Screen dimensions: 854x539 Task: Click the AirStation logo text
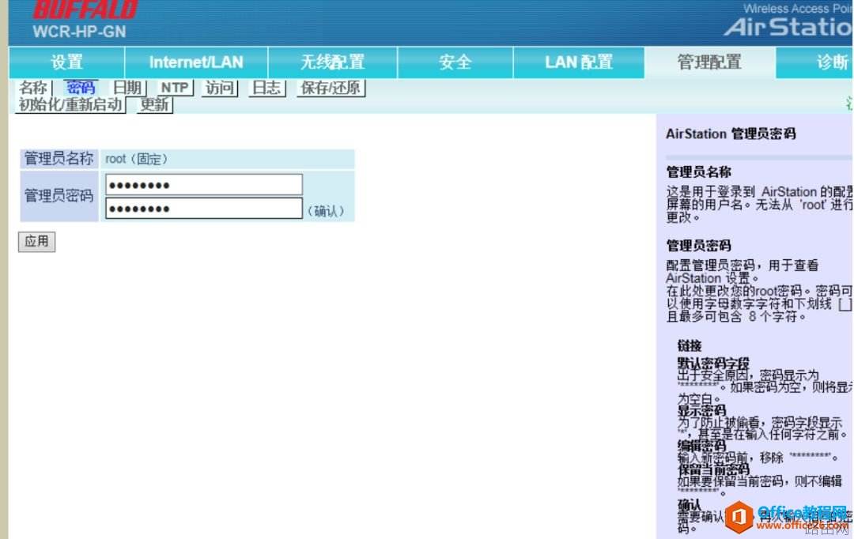[788, 27]
